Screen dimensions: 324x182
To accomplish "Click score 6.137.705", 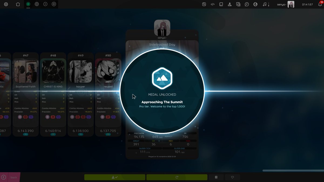I will point(108,131).
